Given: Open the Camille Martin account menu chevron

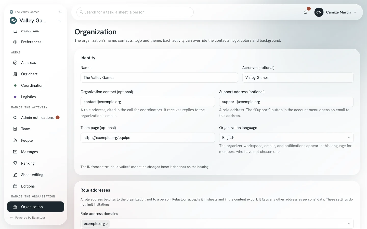Looking at the screenshot, I should click(x=355, y=12).
